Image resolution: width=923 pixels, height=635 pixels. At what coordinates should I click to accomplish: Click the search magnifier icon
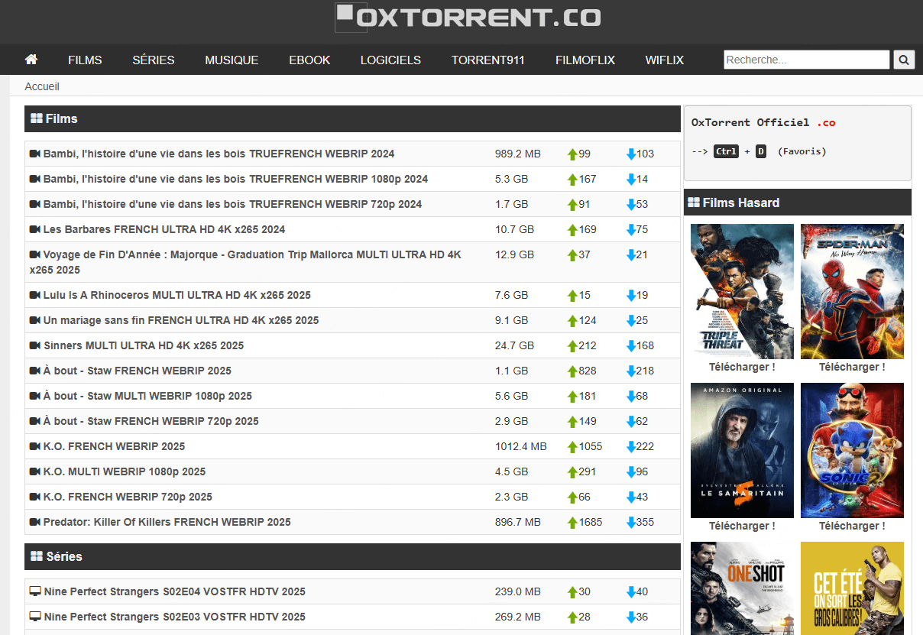point(904,59)
